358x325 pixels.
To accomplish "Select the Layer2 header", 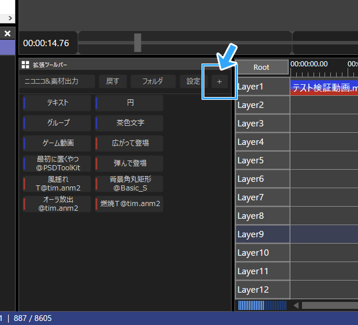I will tap(263, 105).
